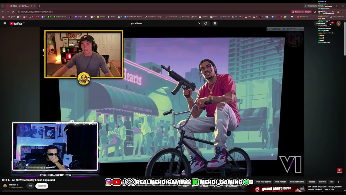Open the Surveiller le LIVE bookmark

[154, 17]
